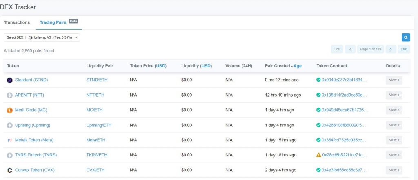Open the CVX/ETH liquidity pair

tap(96, 170)
